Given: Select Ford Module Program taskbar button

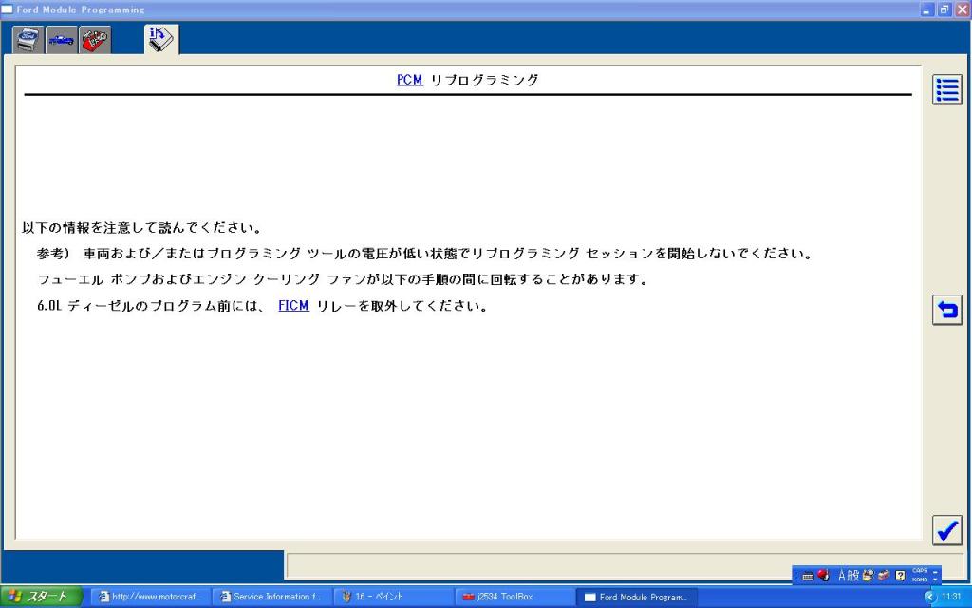Looking at the screenshot, I should click(x=637, y=597).
